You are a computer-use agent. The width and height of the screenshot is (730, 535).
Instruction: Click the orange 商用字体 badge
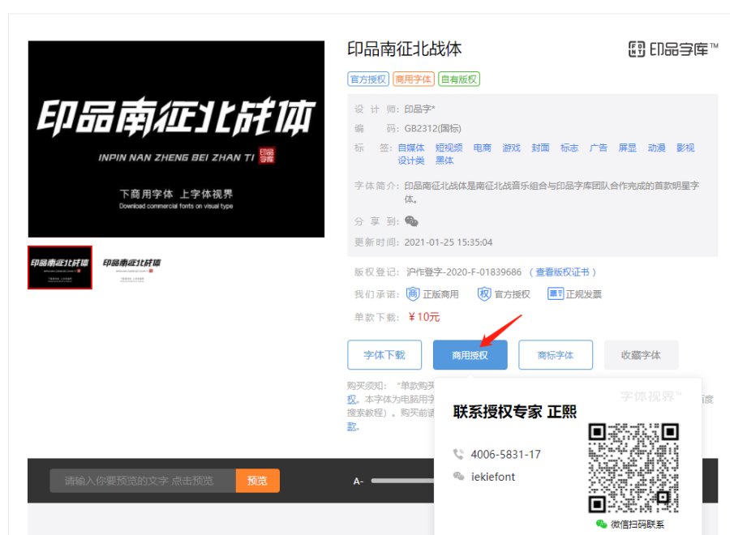(414, 79)
